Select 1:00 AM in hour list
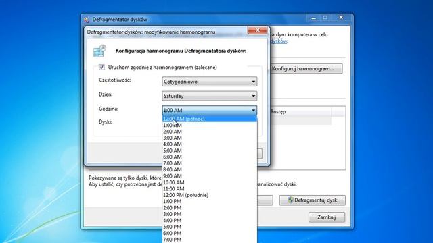433x243 pixels. 210,126
